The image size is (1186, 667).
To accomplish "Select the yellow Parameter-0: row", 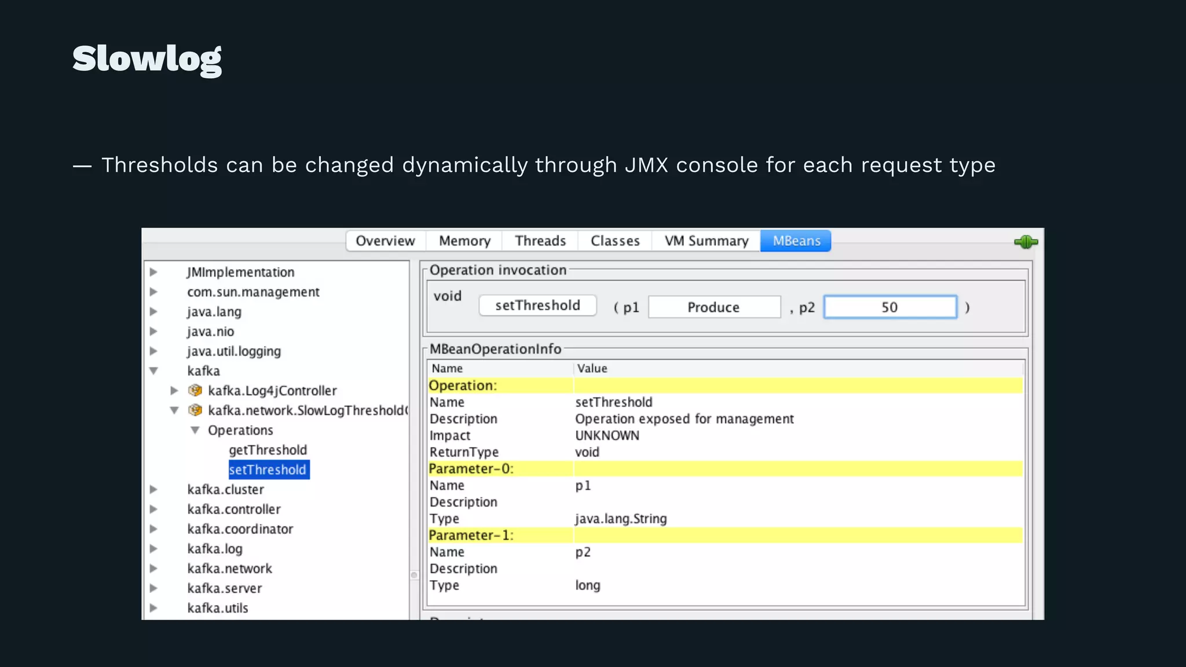I will [726, 468].
